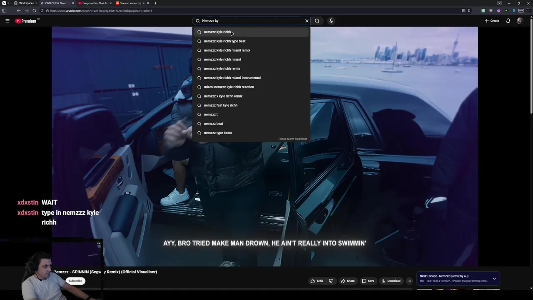Choose suggestion 'nemzzz kyle richh remix'
533x300 pixels.
tap(251, 69)
